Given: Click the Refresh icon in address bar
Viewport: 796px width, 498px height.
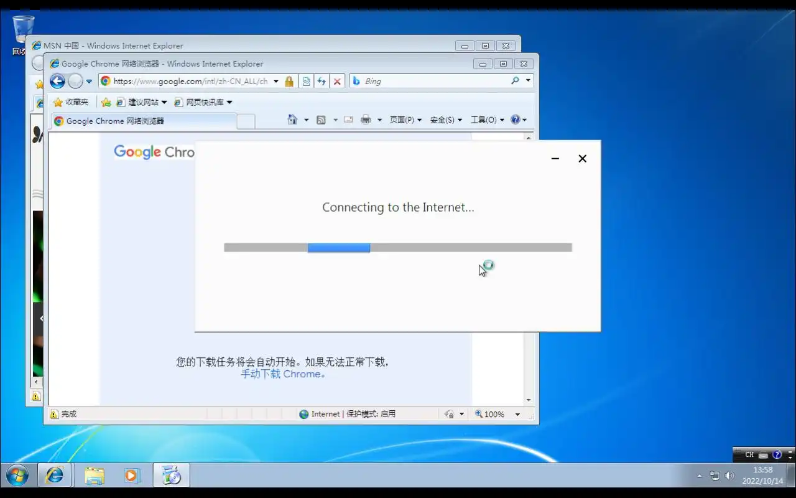Looking at the screenshot, I should coord(322,82).
